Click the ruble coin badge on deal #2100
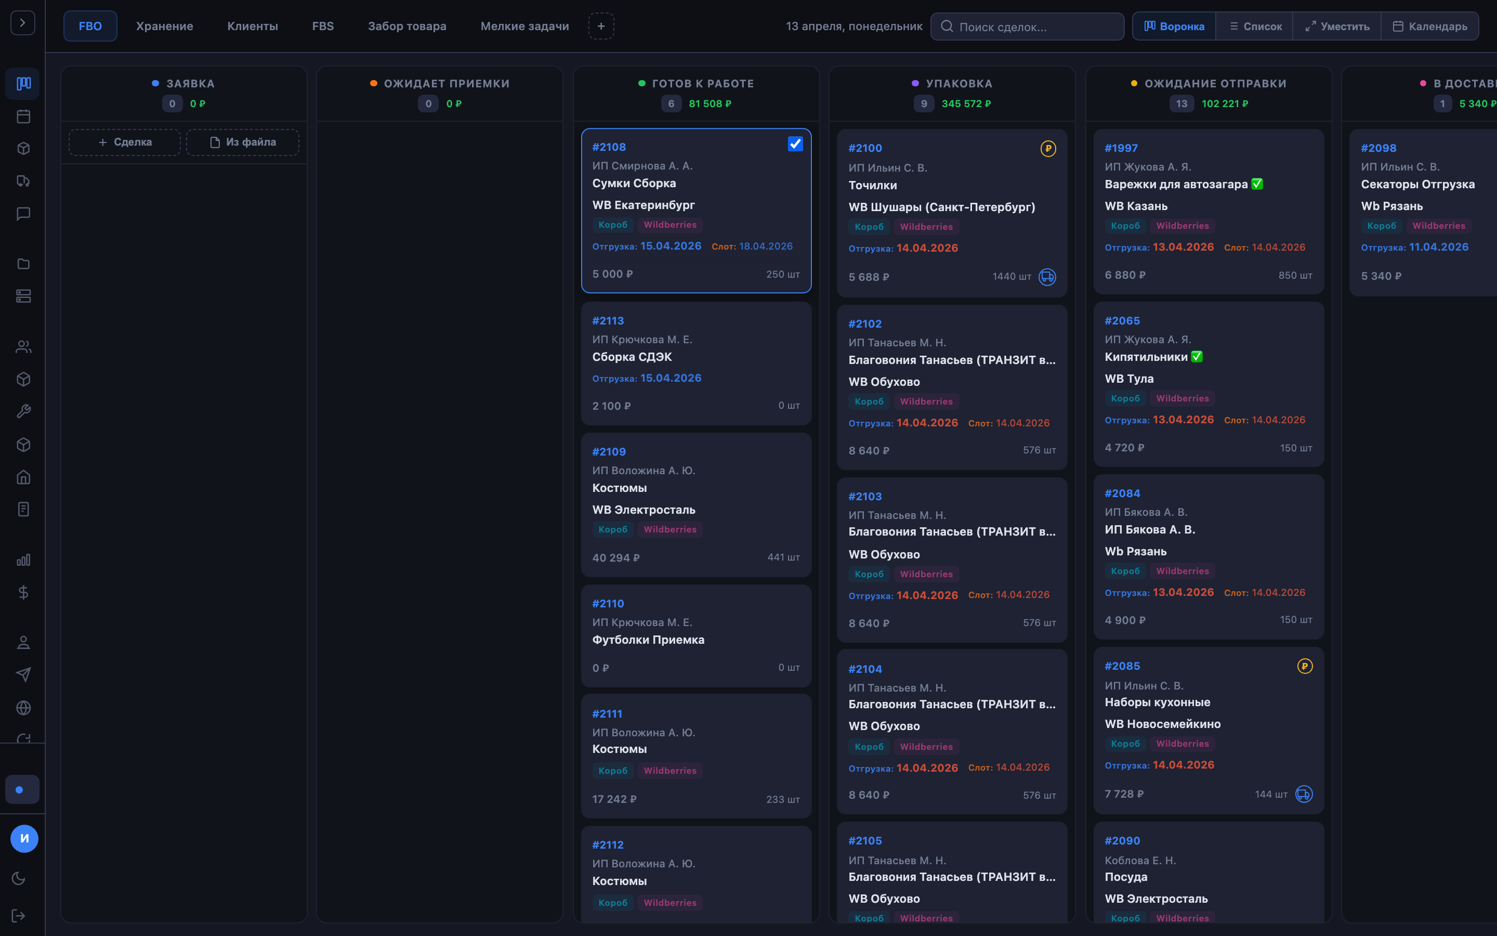Viewport: 1497px width, 936px height. point(1048,149)
